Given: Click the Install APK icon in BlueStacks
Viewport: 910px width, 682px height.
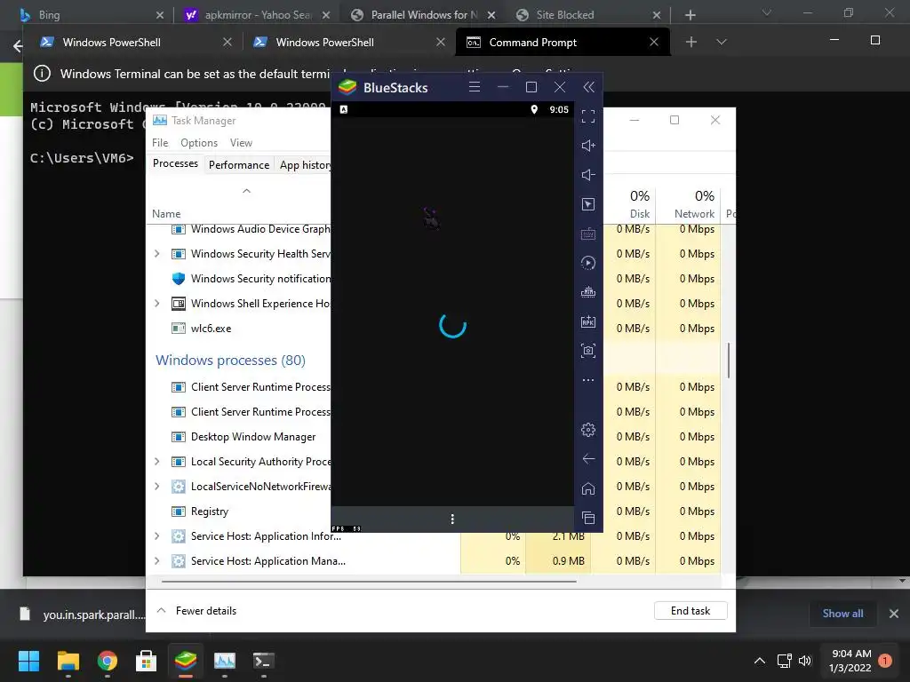Looking at the screenshot, I should click(x=588, y=321).
